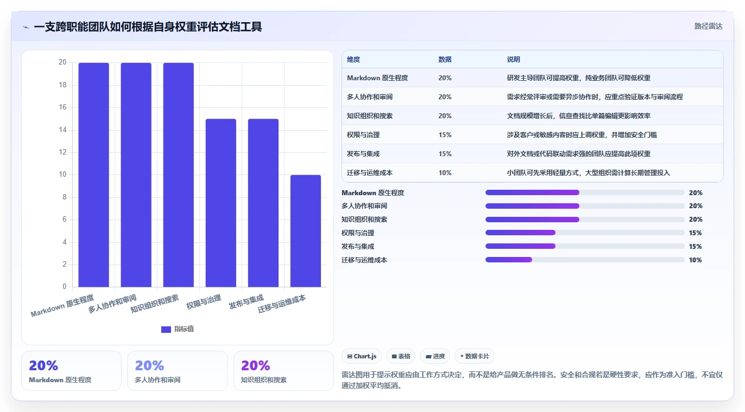Open the 知识组织和搜索 20% stat card

point(283,371)
